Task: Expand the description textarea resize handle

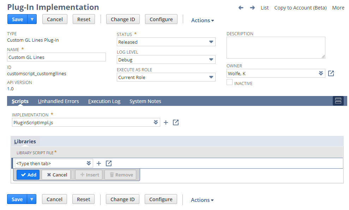Action: 323,56
